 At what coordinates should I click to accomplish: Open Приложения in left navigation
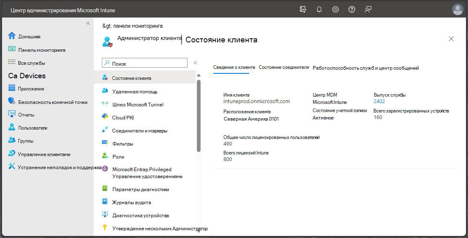(x=31, y=89)
